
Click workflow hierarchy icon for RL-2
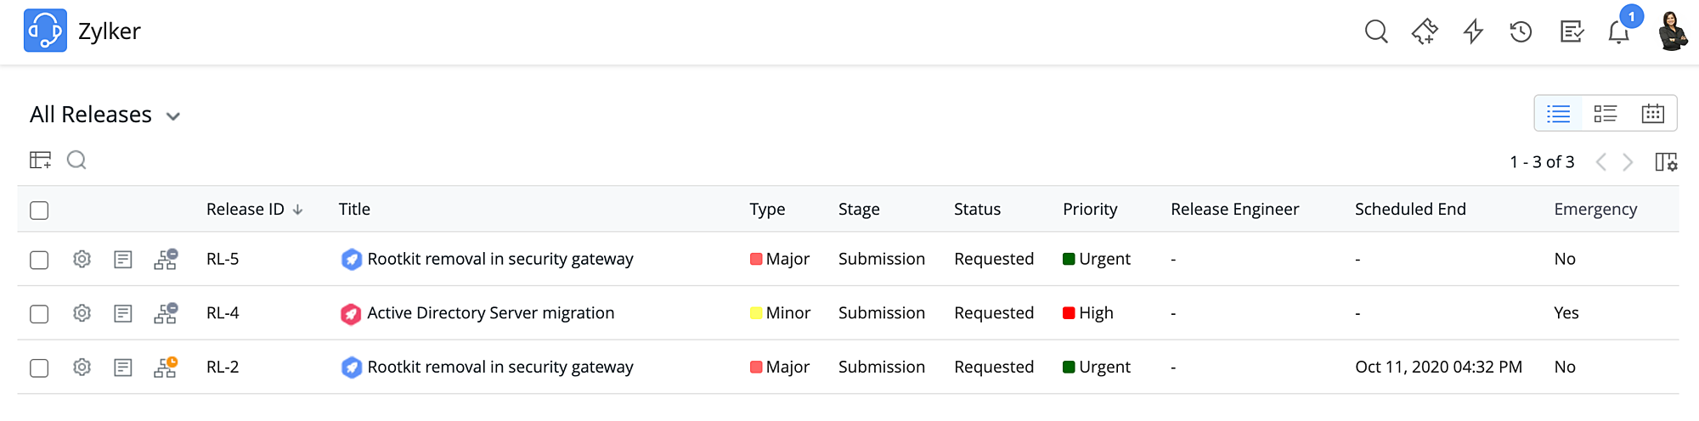[x=166, y=368]
